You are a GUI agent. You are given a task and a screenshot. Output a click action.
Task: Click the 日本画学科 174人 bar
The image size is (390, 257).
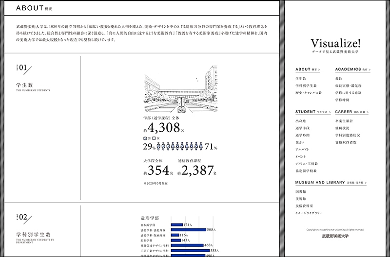[x=177, y=225]
